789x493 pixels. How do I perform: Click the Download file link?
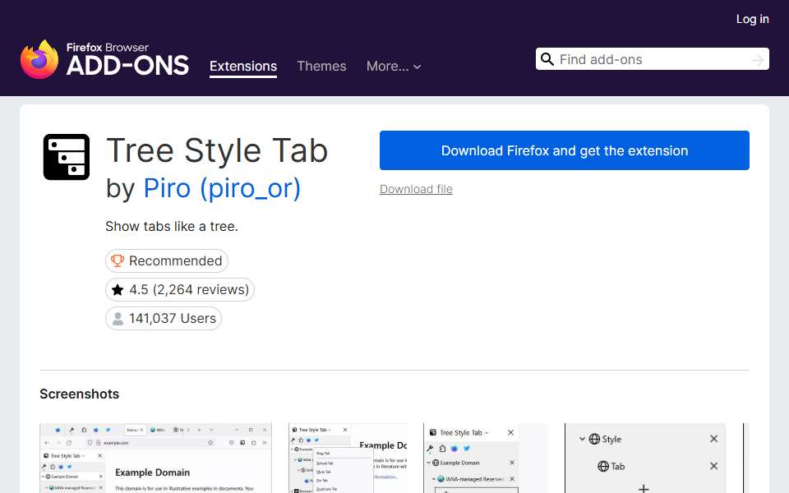416,189
